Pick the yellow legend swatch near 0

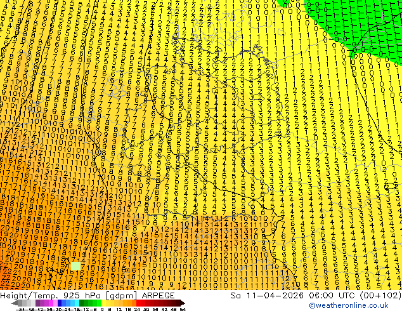click(x=104, y=303)
